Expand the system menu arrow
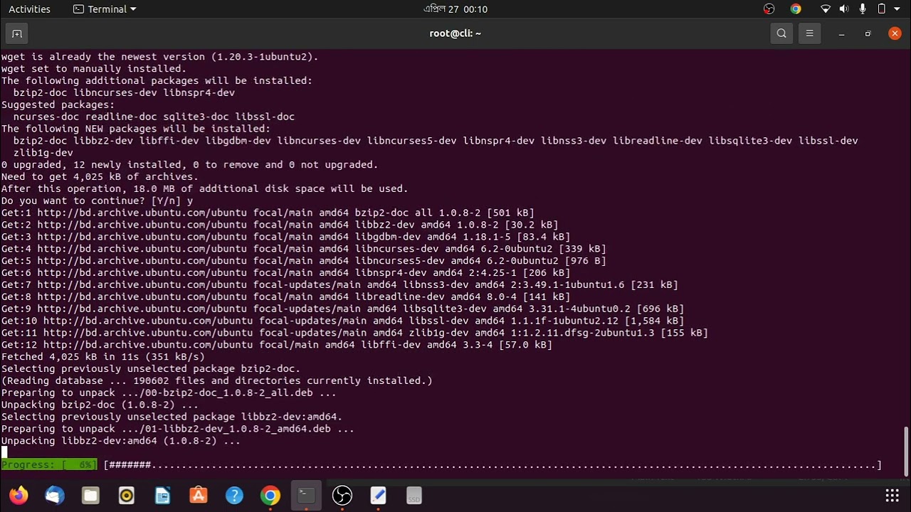 (897, 9)
